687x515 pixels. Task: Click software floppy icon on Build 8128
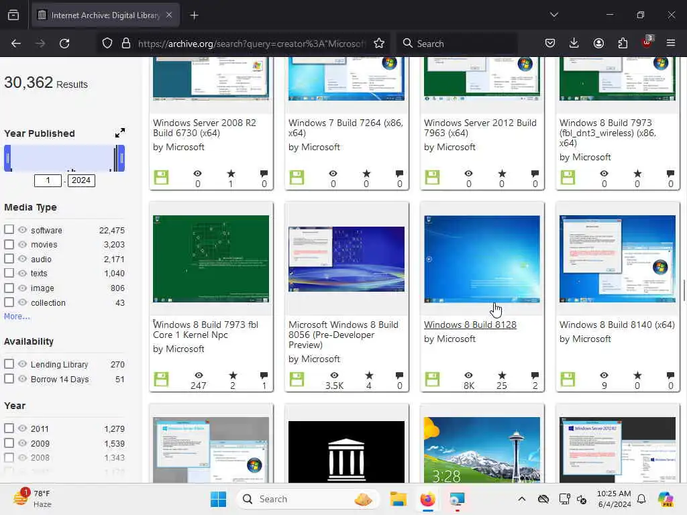tap(432, 380)
